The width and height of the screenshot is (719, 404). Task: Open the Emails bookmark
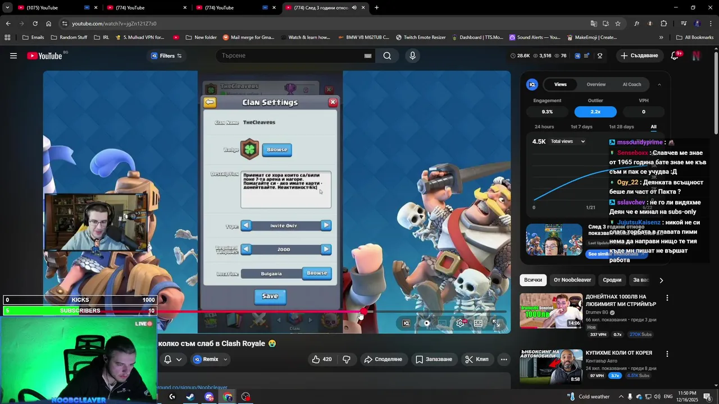(33, 38)
